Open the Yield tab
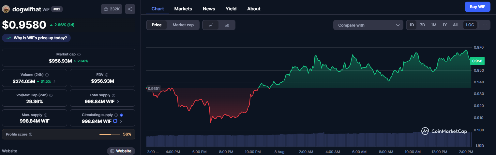This screenshot has width=496, height=155. pos(231,9)
